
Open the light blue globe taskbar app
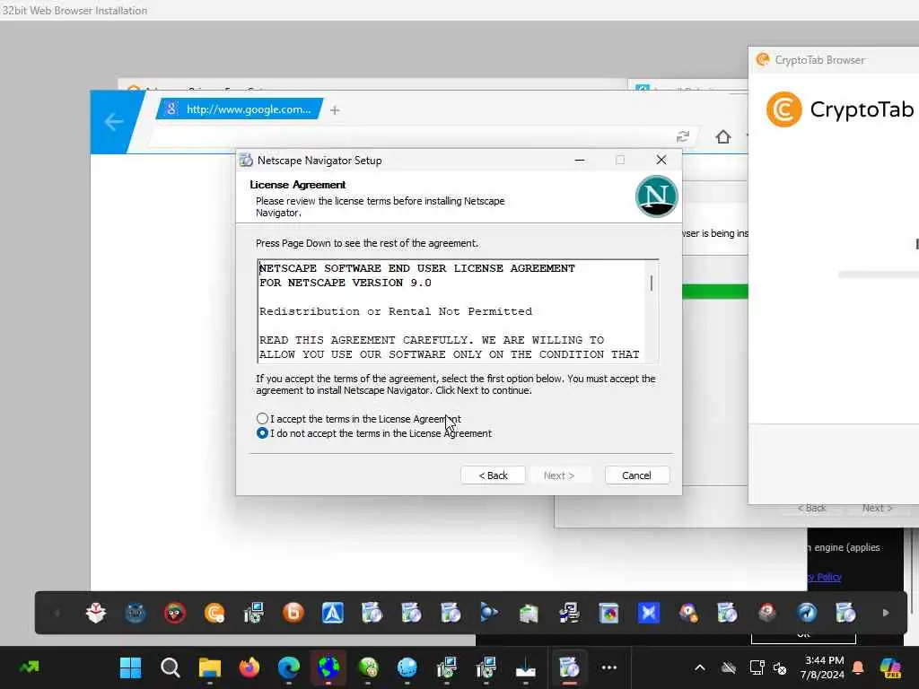(x=407, y=667)
